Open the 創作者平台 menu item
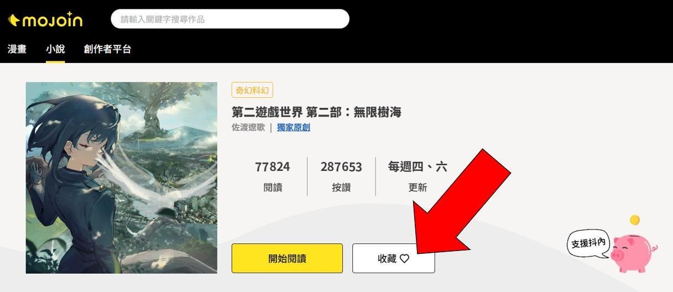 click(107, 49)
